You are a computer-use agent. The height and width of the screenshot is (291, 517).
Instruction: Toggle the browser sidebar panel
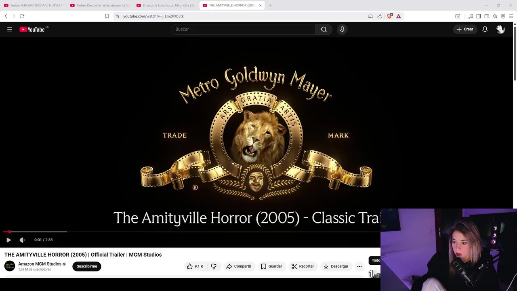click(479, 16)
